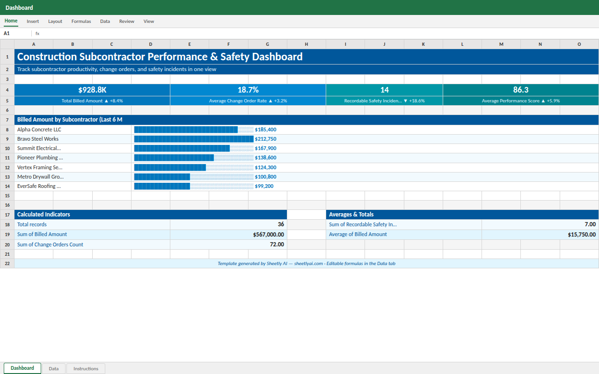Image resolution: width=599 pixels, height=374 pixels.
Task: Click the Bravo Steel Works cell
Action: coord(73,139)
